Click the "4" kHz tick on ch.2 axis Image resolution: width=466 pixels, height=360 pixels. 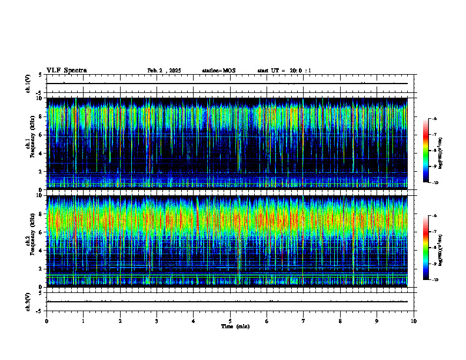pyautogui.click(x=41, y=251)
